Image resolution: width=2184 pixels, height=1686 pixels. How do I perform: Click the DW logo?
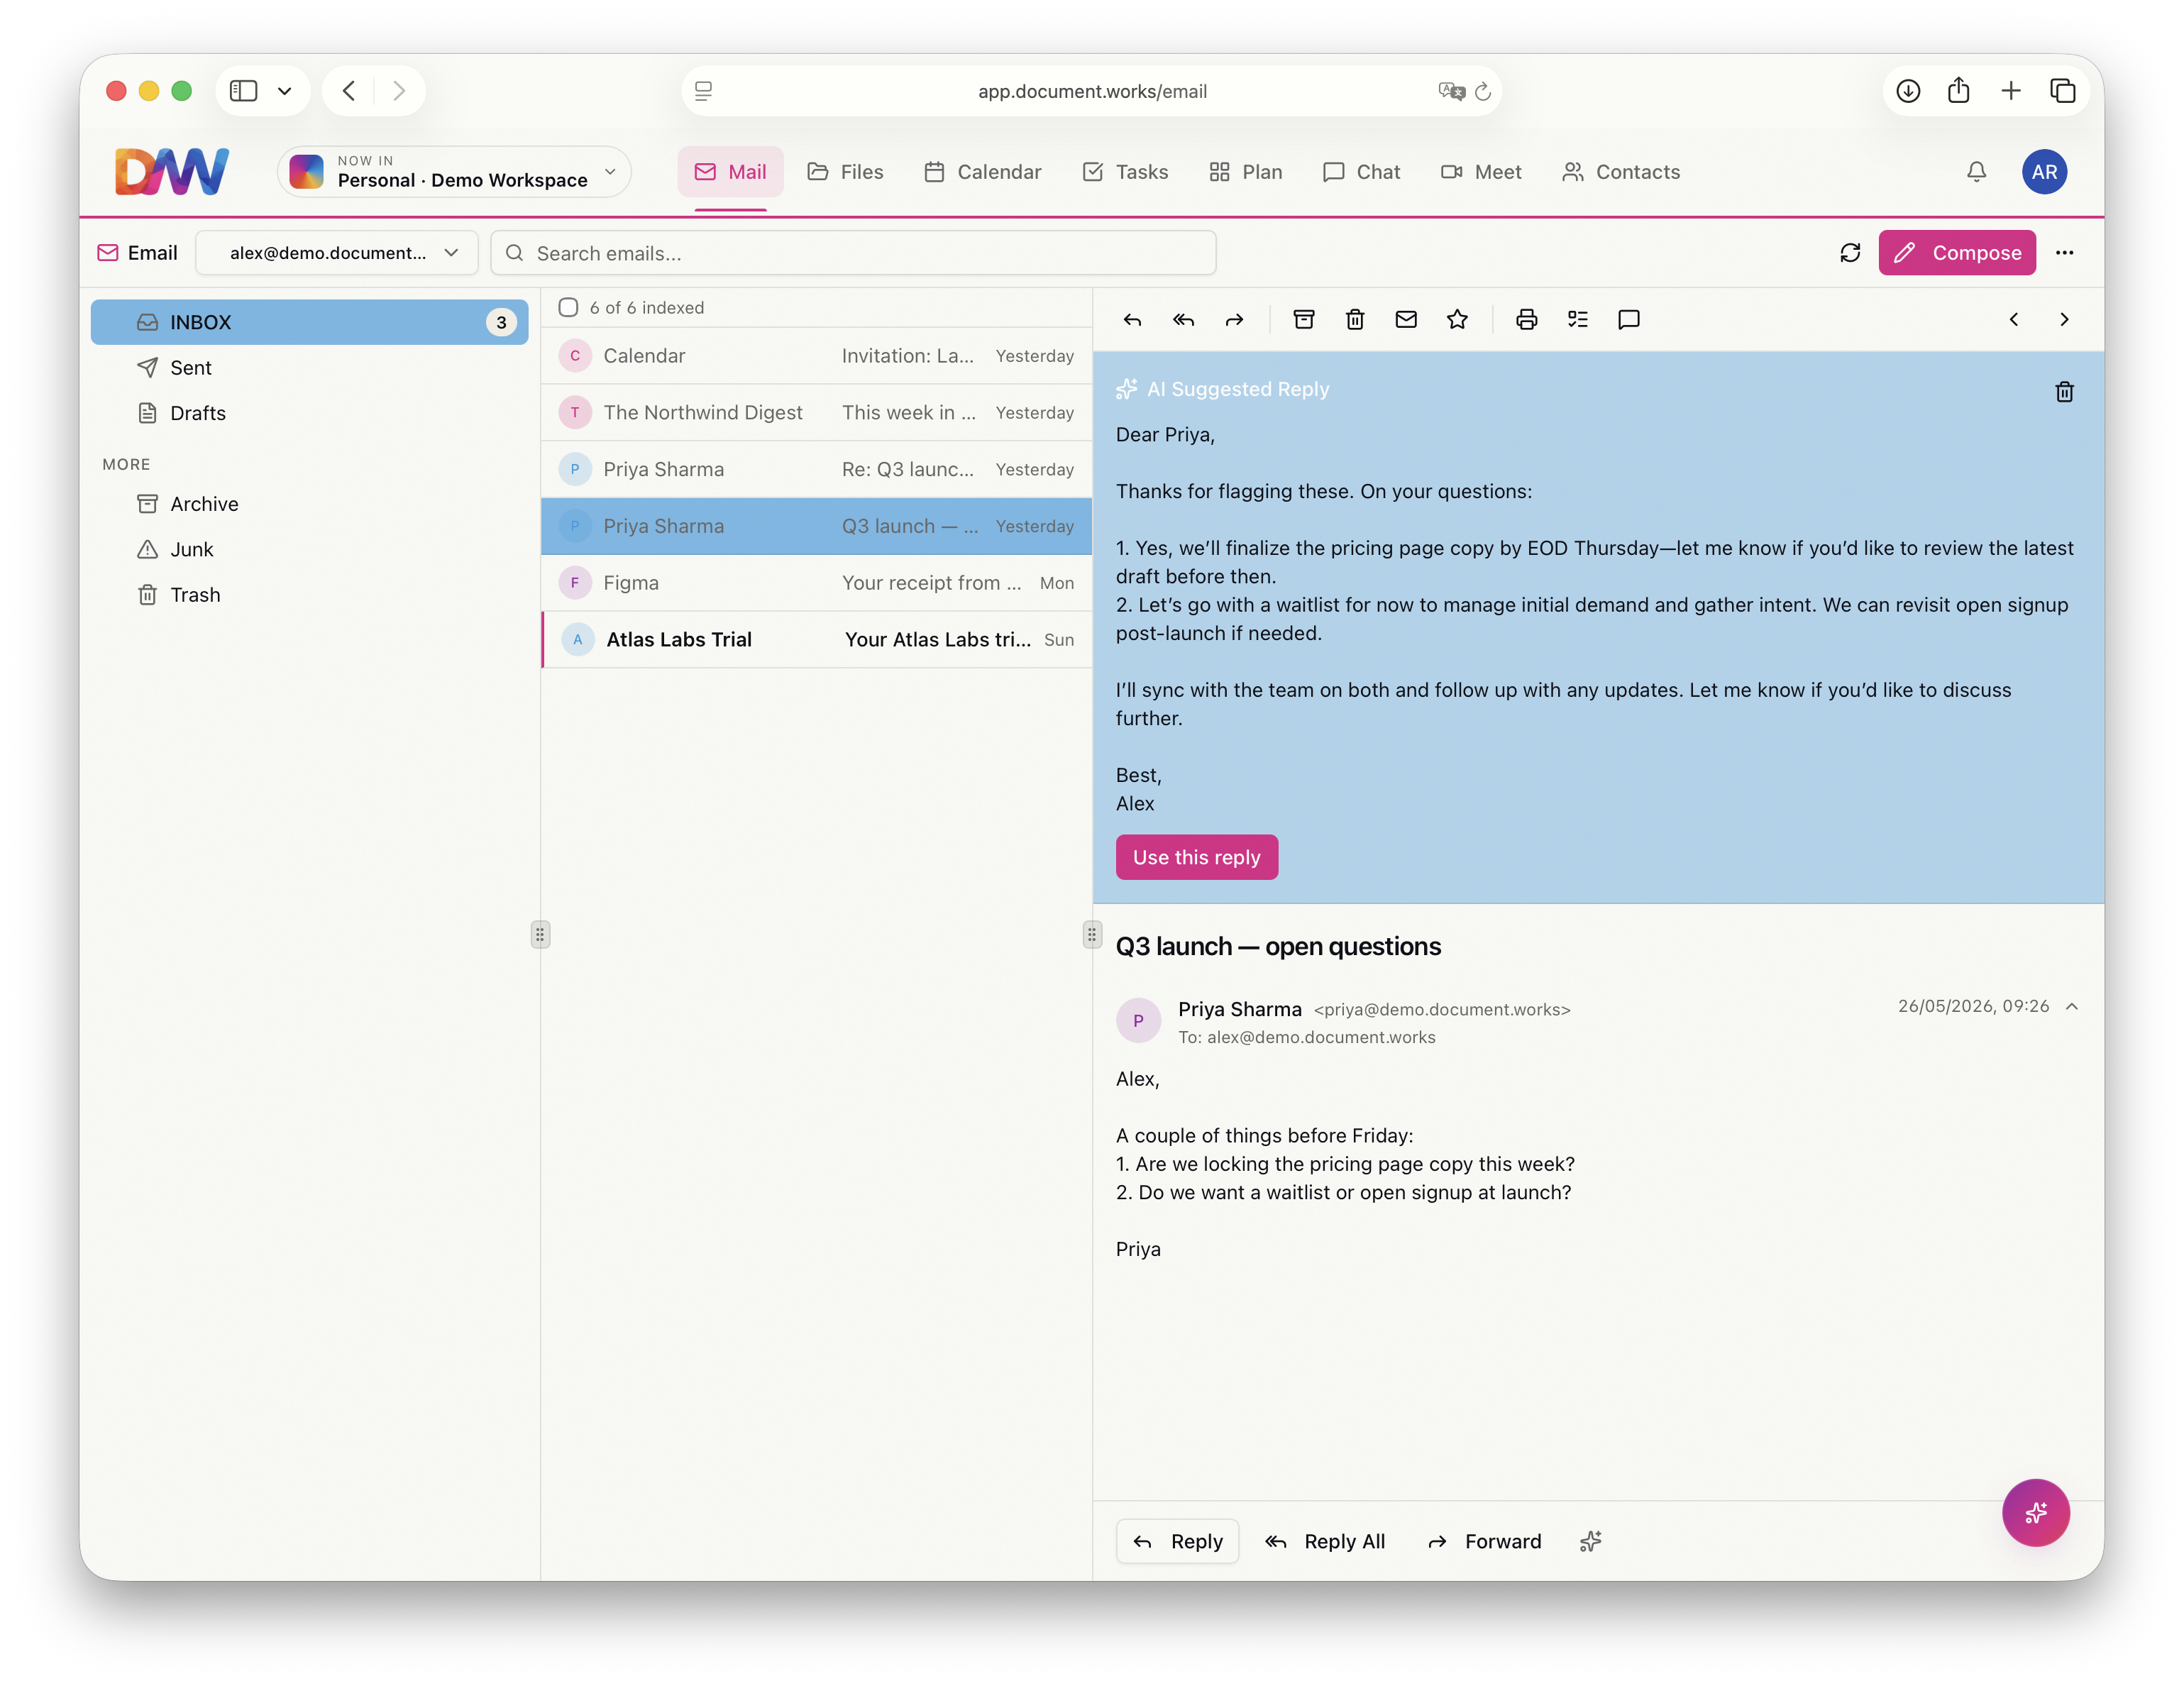172,172
